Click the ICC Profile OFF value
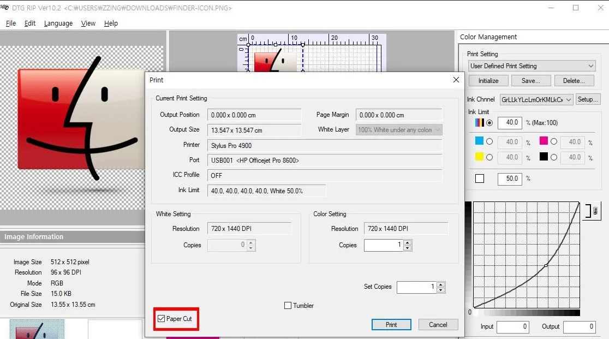 tap(325, 176)
